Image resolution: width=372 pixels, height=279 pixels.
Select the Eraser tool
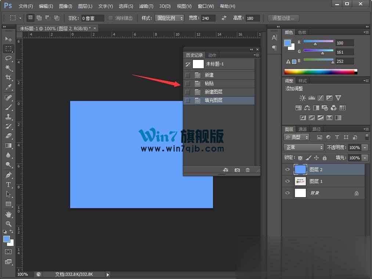(8, 136)
